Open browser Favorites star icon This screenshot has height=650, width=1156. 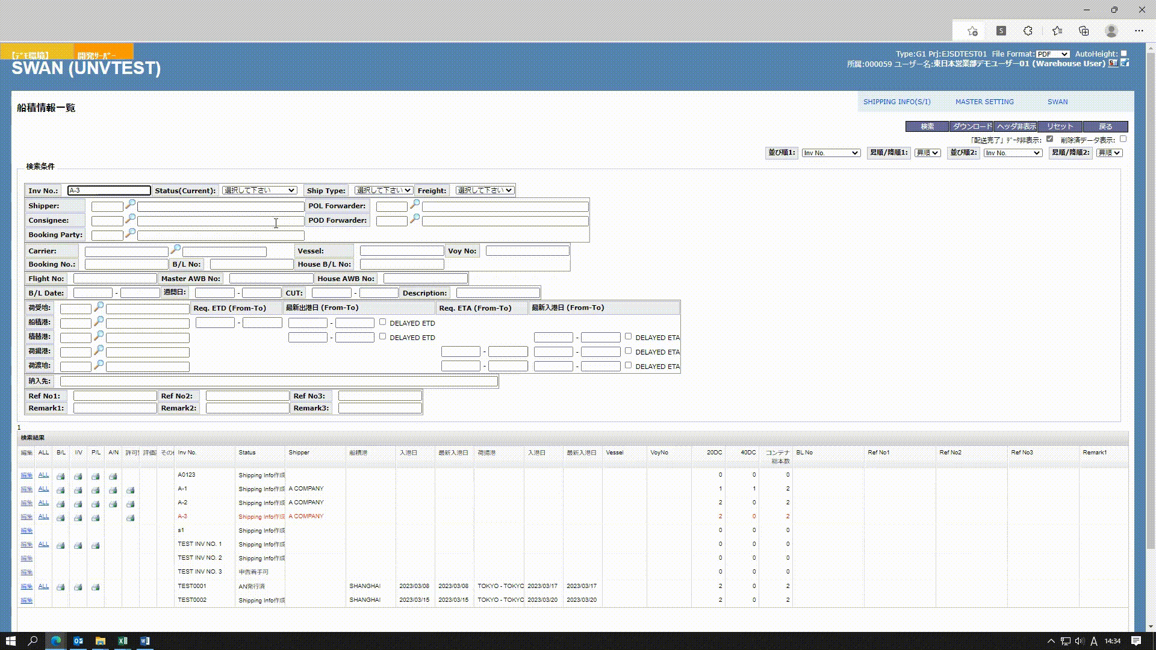coord(1057,31)
